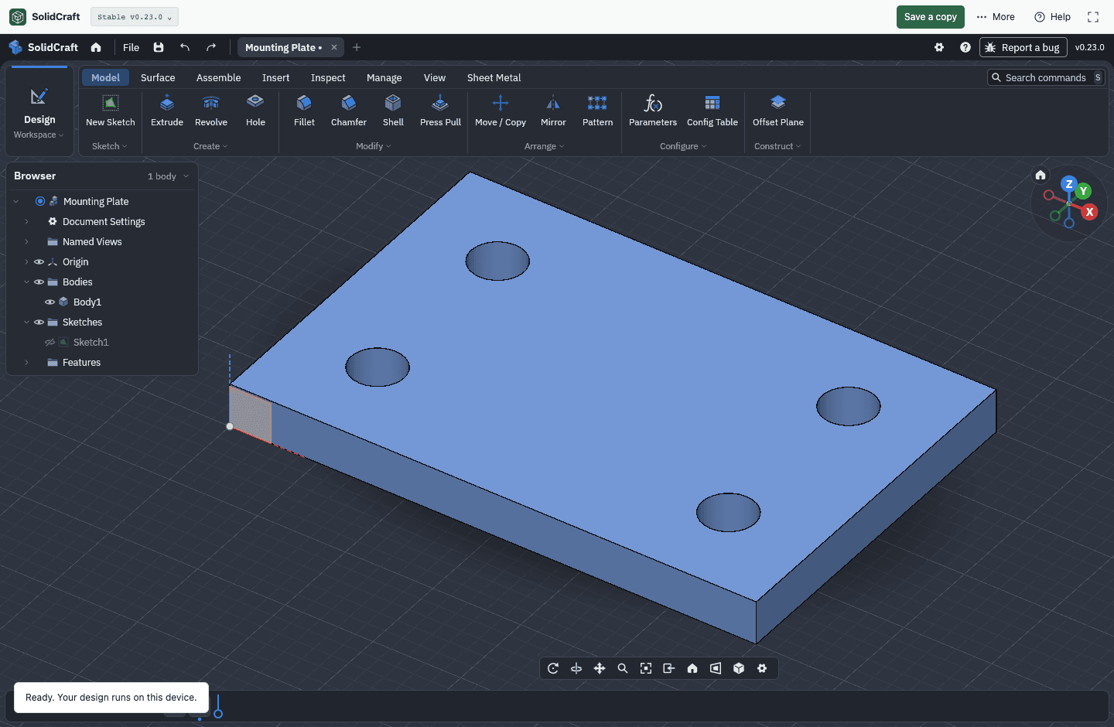Screen dimensions: 1114x727
Task: Select the Extrude tool
Action: click(167, 111)
